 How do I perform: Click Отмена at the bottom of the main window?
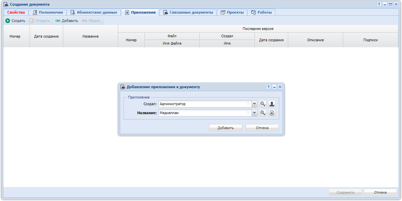380,192
